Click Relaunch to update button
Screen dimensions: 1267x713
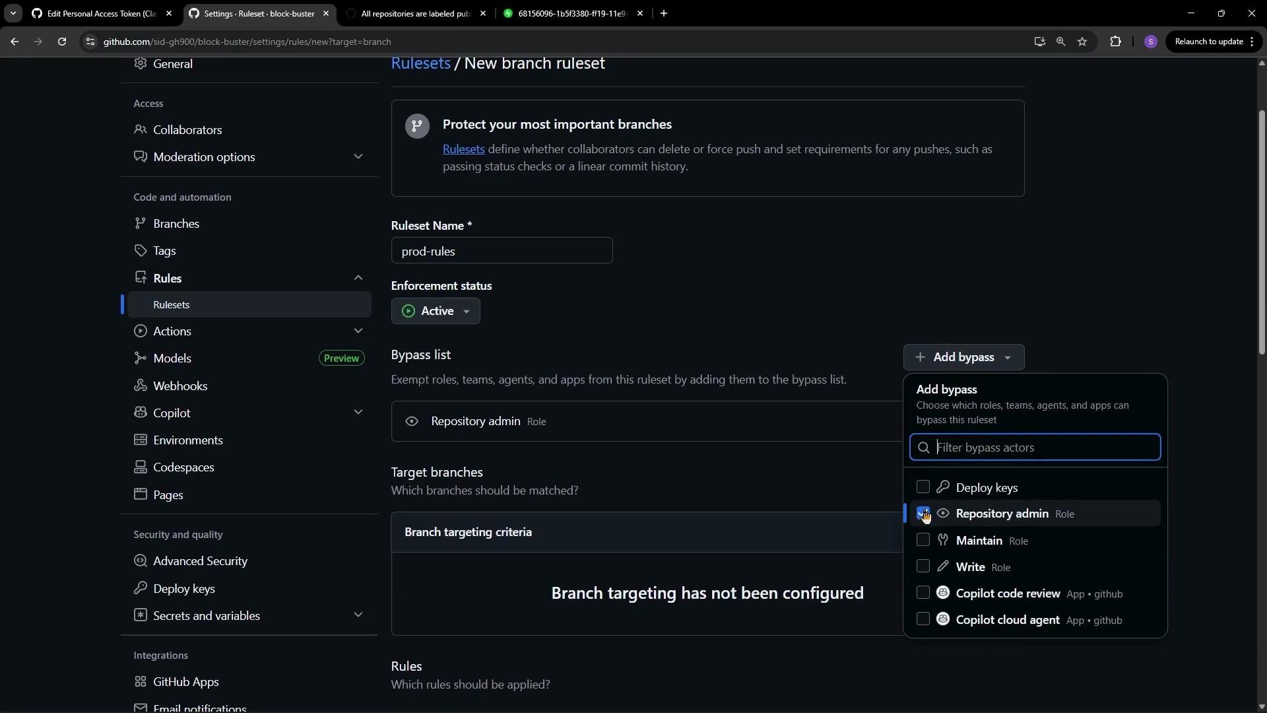(x=1209, y=42)
